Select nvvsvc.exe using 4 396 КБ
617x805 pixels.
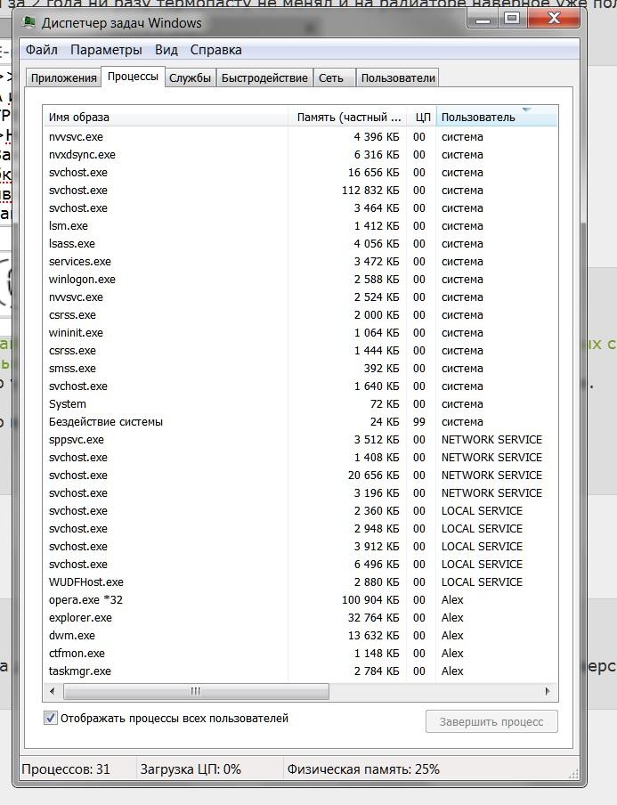pos(300,136)
